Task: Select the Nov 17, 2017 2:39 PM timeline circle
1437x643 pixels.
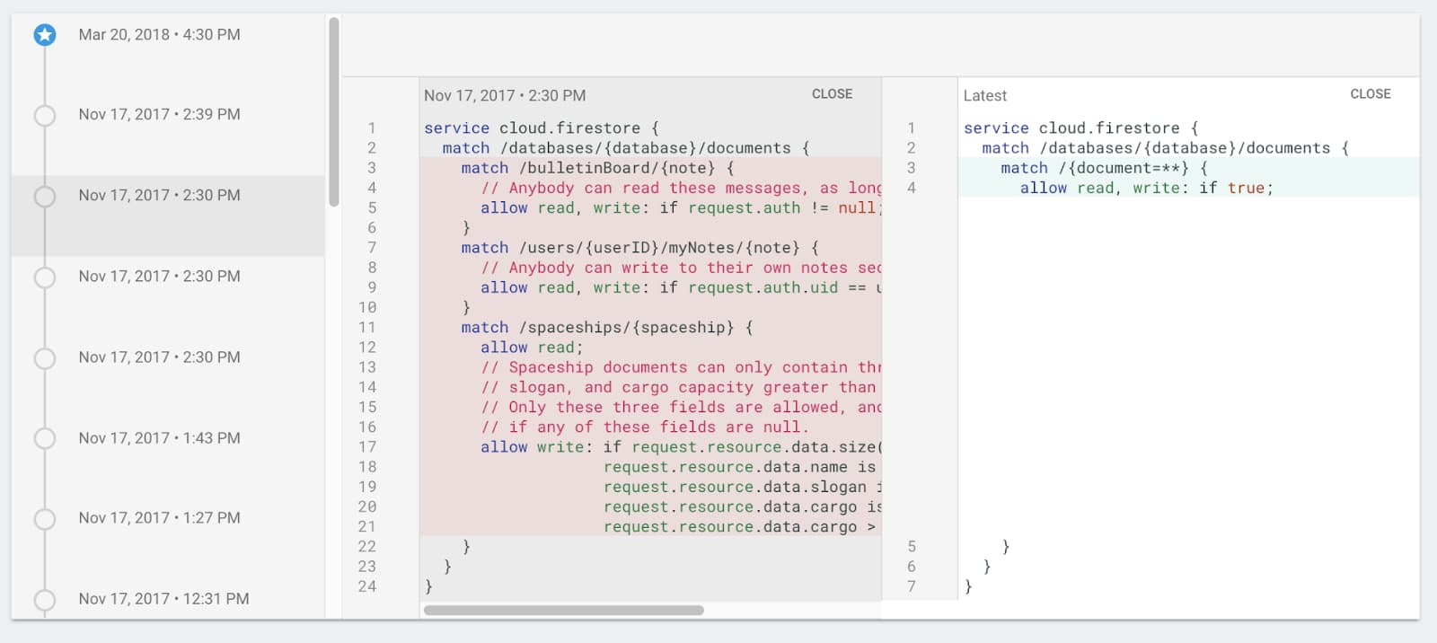Action: click(x=45, y=115)
